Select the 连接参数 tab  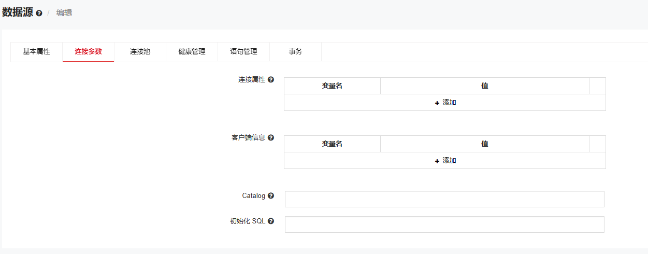tap(88, 52)
